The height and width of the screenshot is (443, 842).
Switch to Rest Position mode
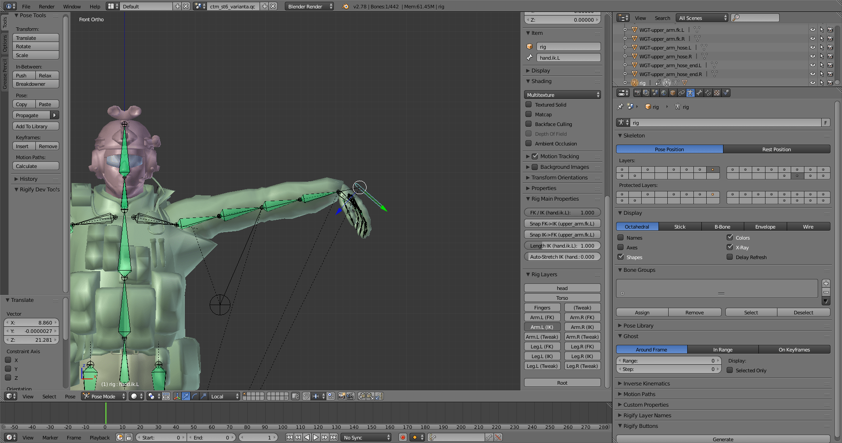point(777,149)
